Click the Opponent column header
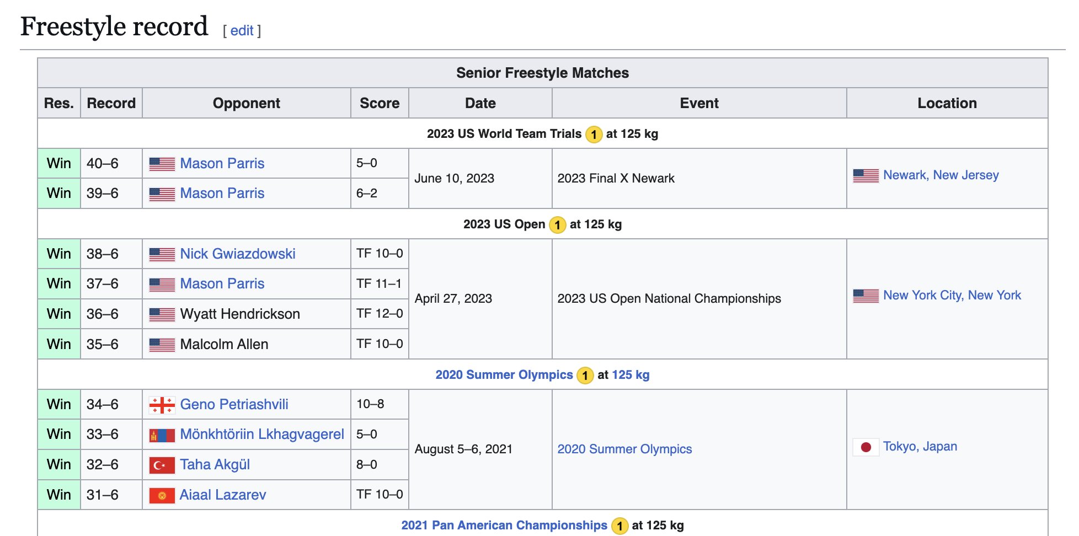 tap(246, 103)
